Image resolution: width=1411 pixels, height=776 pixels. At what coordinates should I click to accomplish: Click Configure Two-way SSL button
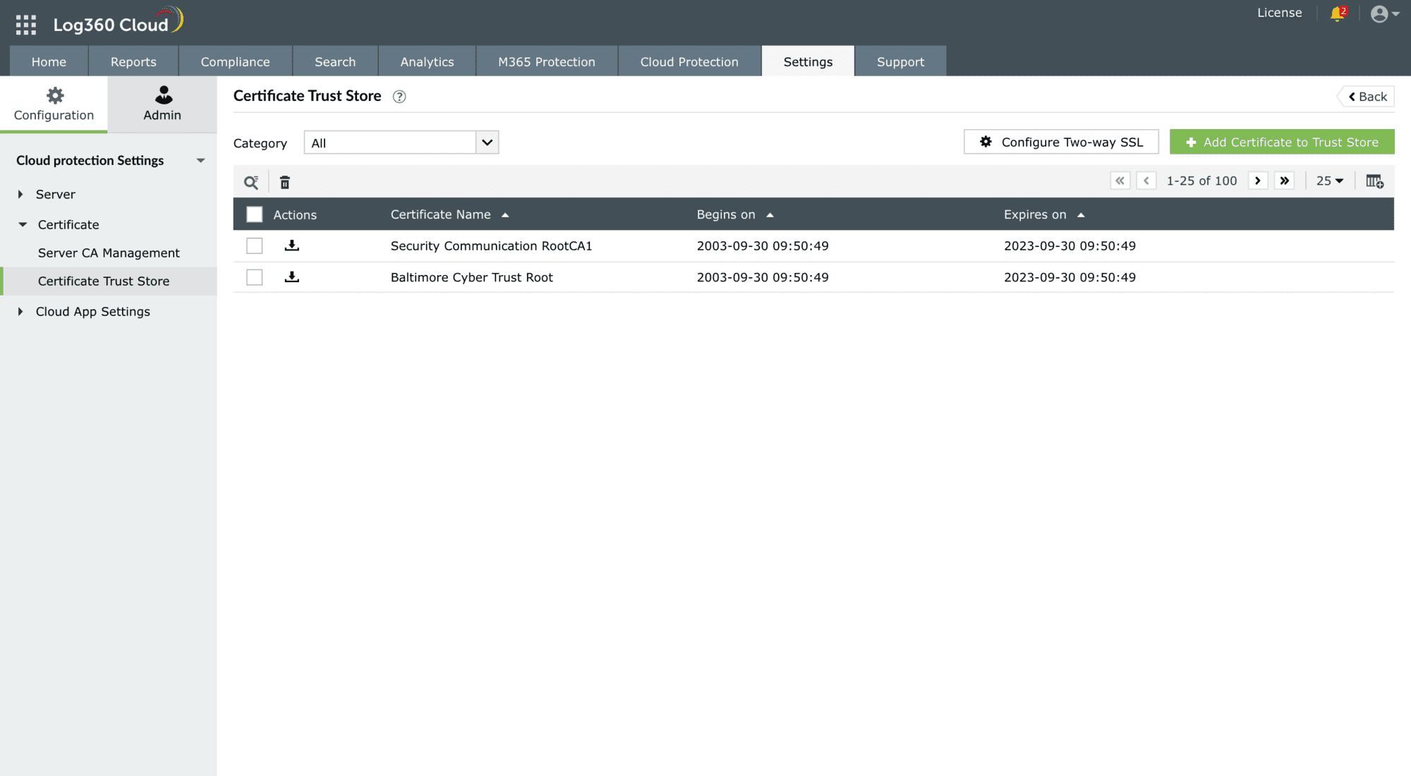(1061, 142)
